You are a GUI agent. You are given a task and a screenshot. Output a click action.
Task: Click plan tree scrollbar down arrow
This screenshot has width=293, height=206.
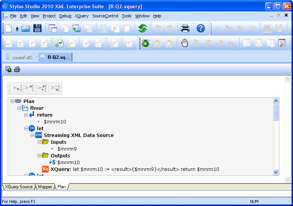276,172
